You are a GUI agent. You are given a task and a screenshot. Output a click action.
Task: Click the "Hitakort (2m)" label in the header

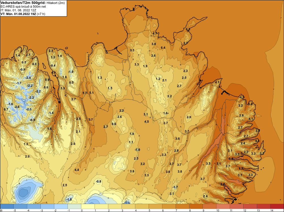(x=56, y=3)
